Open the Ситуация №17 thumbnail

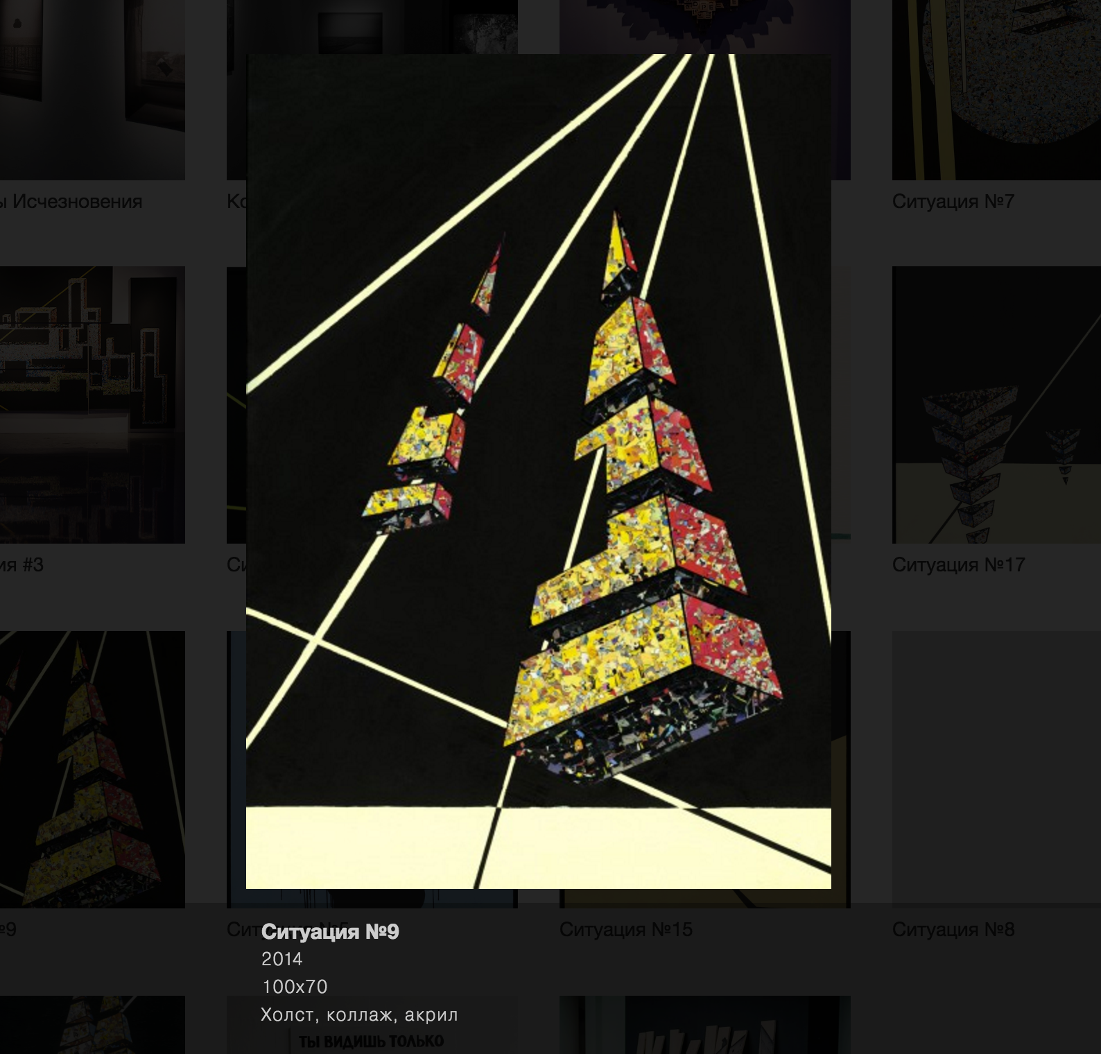996,405
